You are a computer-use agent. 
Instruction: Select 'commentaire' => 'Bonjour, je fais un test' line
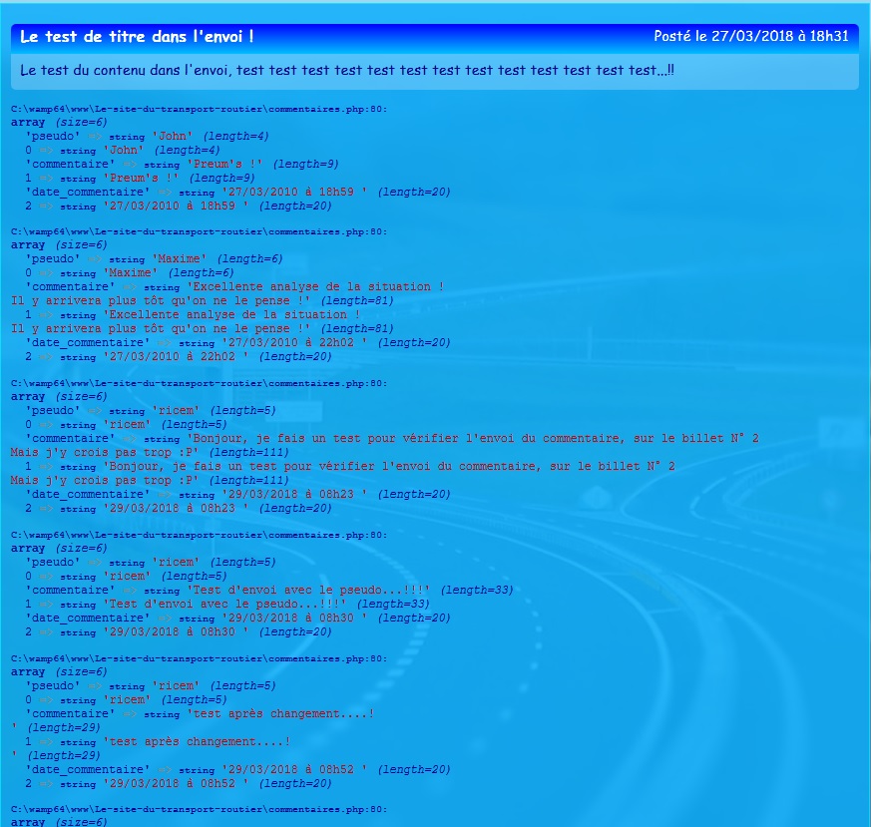click(392, 438)
